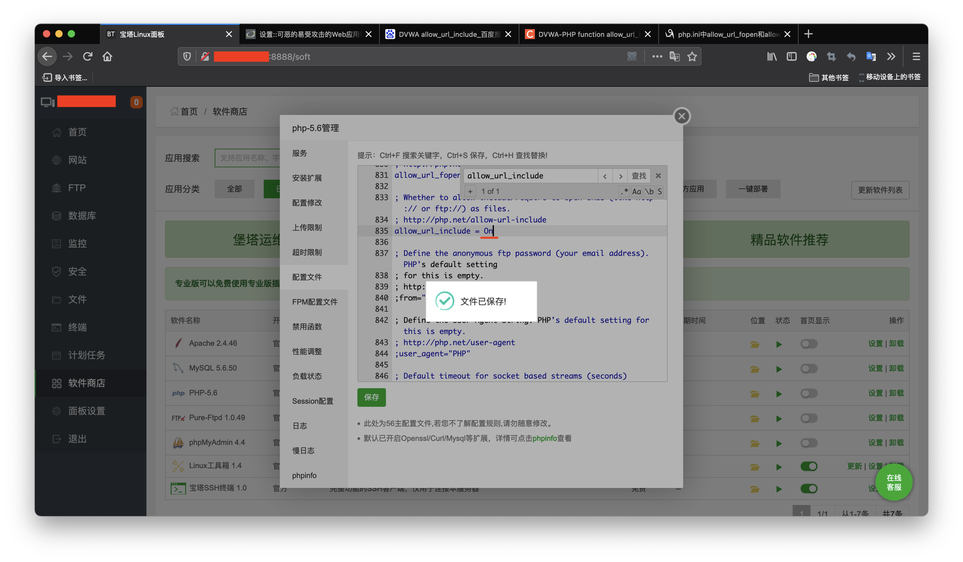
Task: Click the allow_url_include search input field
Action: [x=527, y=175]
